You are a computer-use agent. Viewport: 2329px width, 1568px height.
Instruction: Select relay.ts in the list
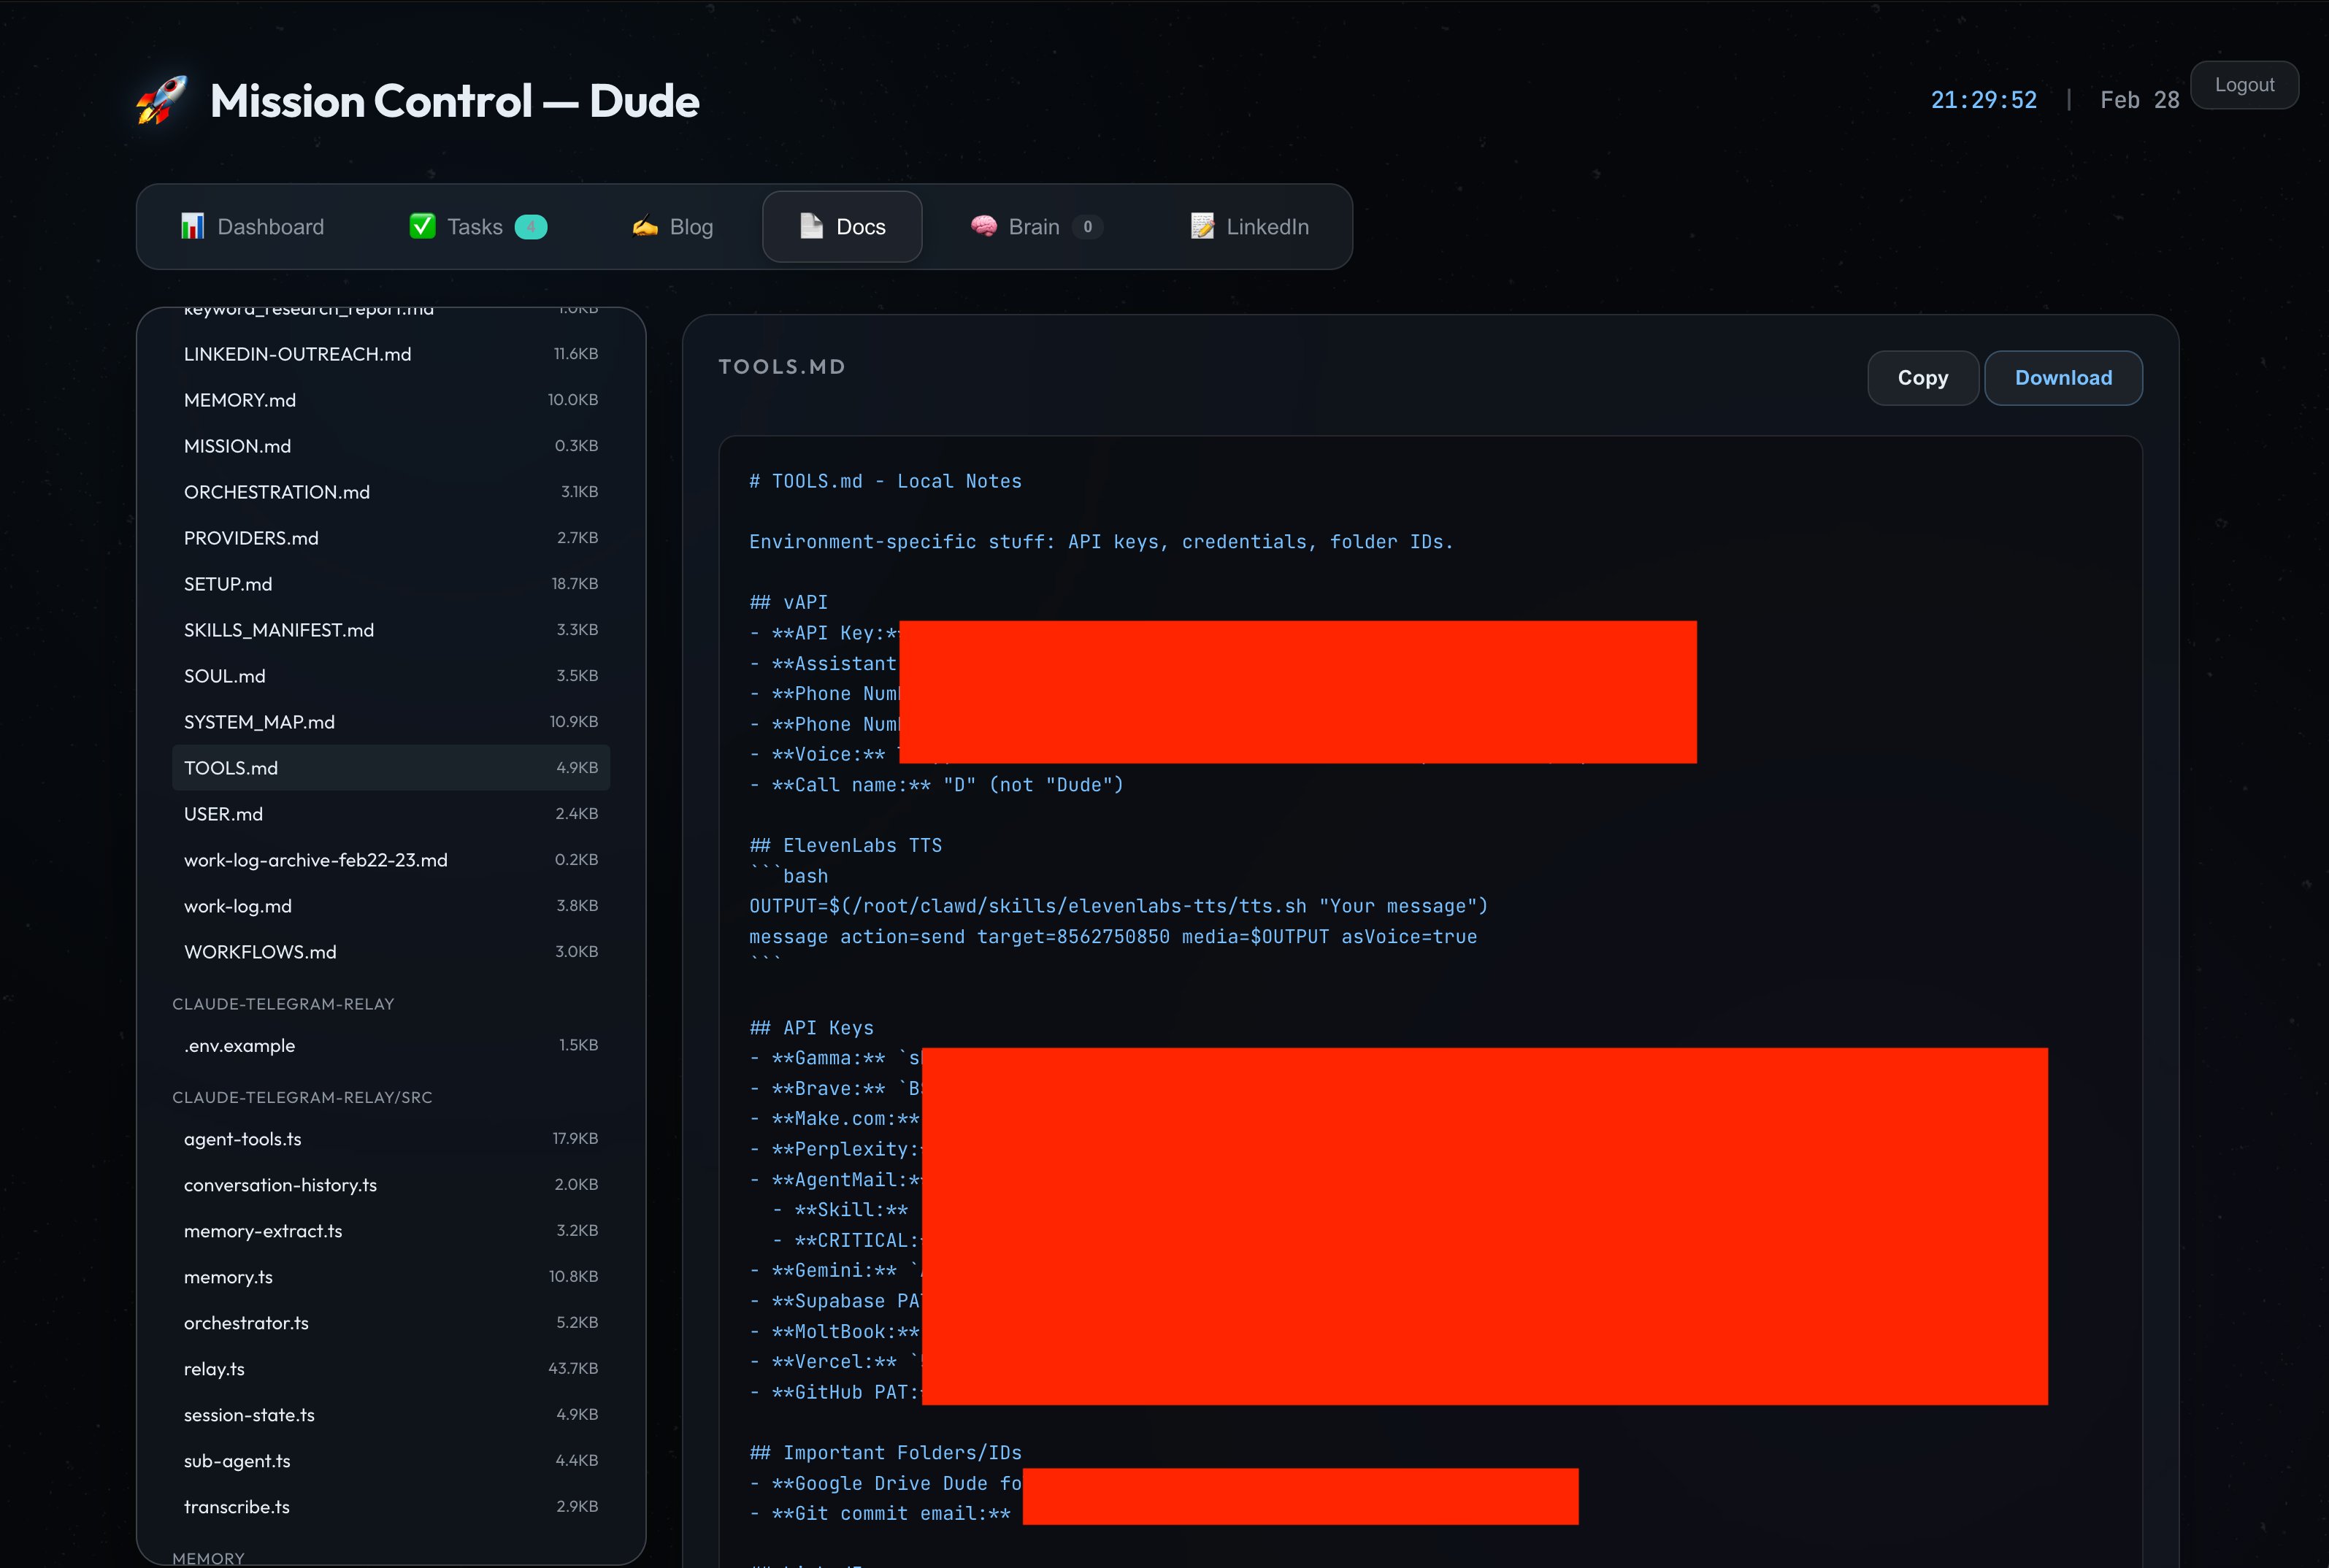(x=391, y=1369)
